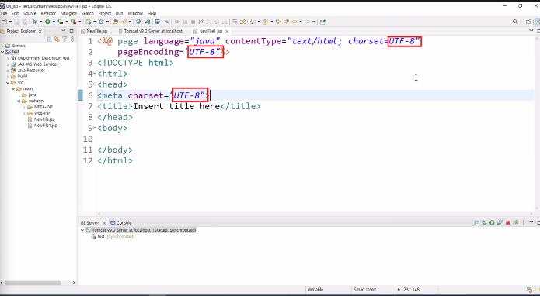Collapse the webapp folder

[19, 101]
